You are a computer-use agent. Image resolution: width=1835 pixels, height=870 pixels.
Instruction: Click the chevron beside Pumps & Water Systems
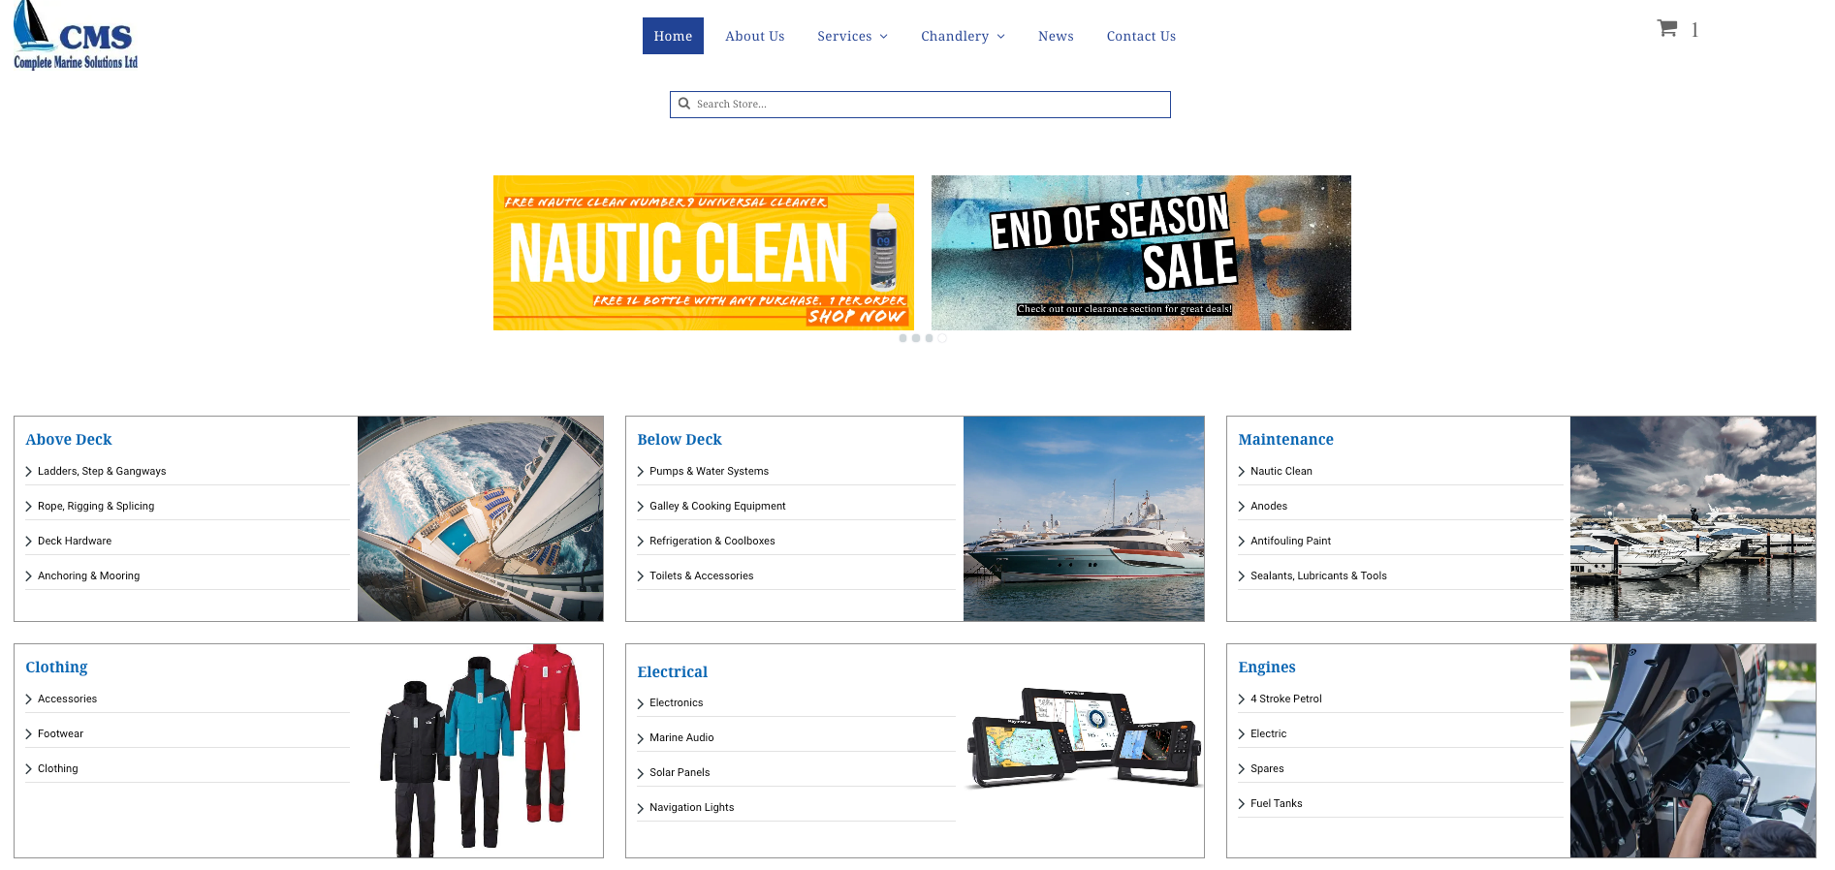point(641,472)
